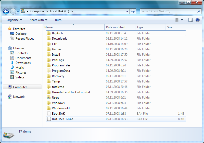Click the 8 KB size of BOOTSECT.BAK
Screen dimensions: 204x143
[x=181, y=119]
